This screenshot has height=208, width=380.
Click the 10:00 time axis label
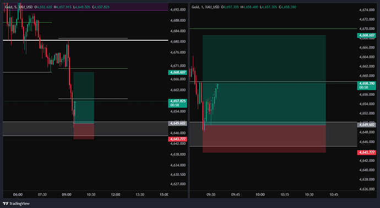pyautogui.click(x=260, y=194)
